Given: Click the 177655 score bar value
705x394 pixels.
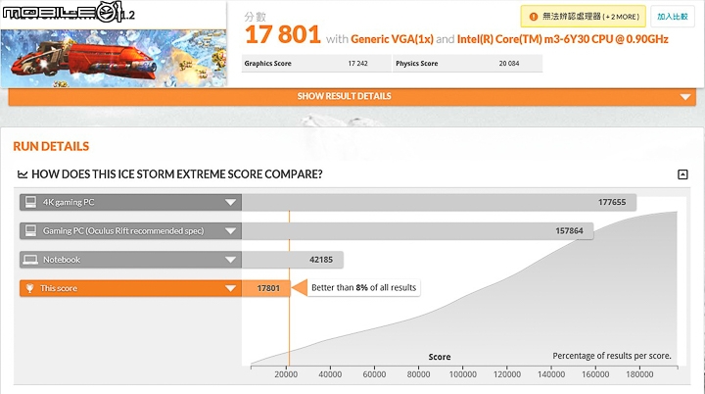Looking at the screenshot, I should (611, 202).
